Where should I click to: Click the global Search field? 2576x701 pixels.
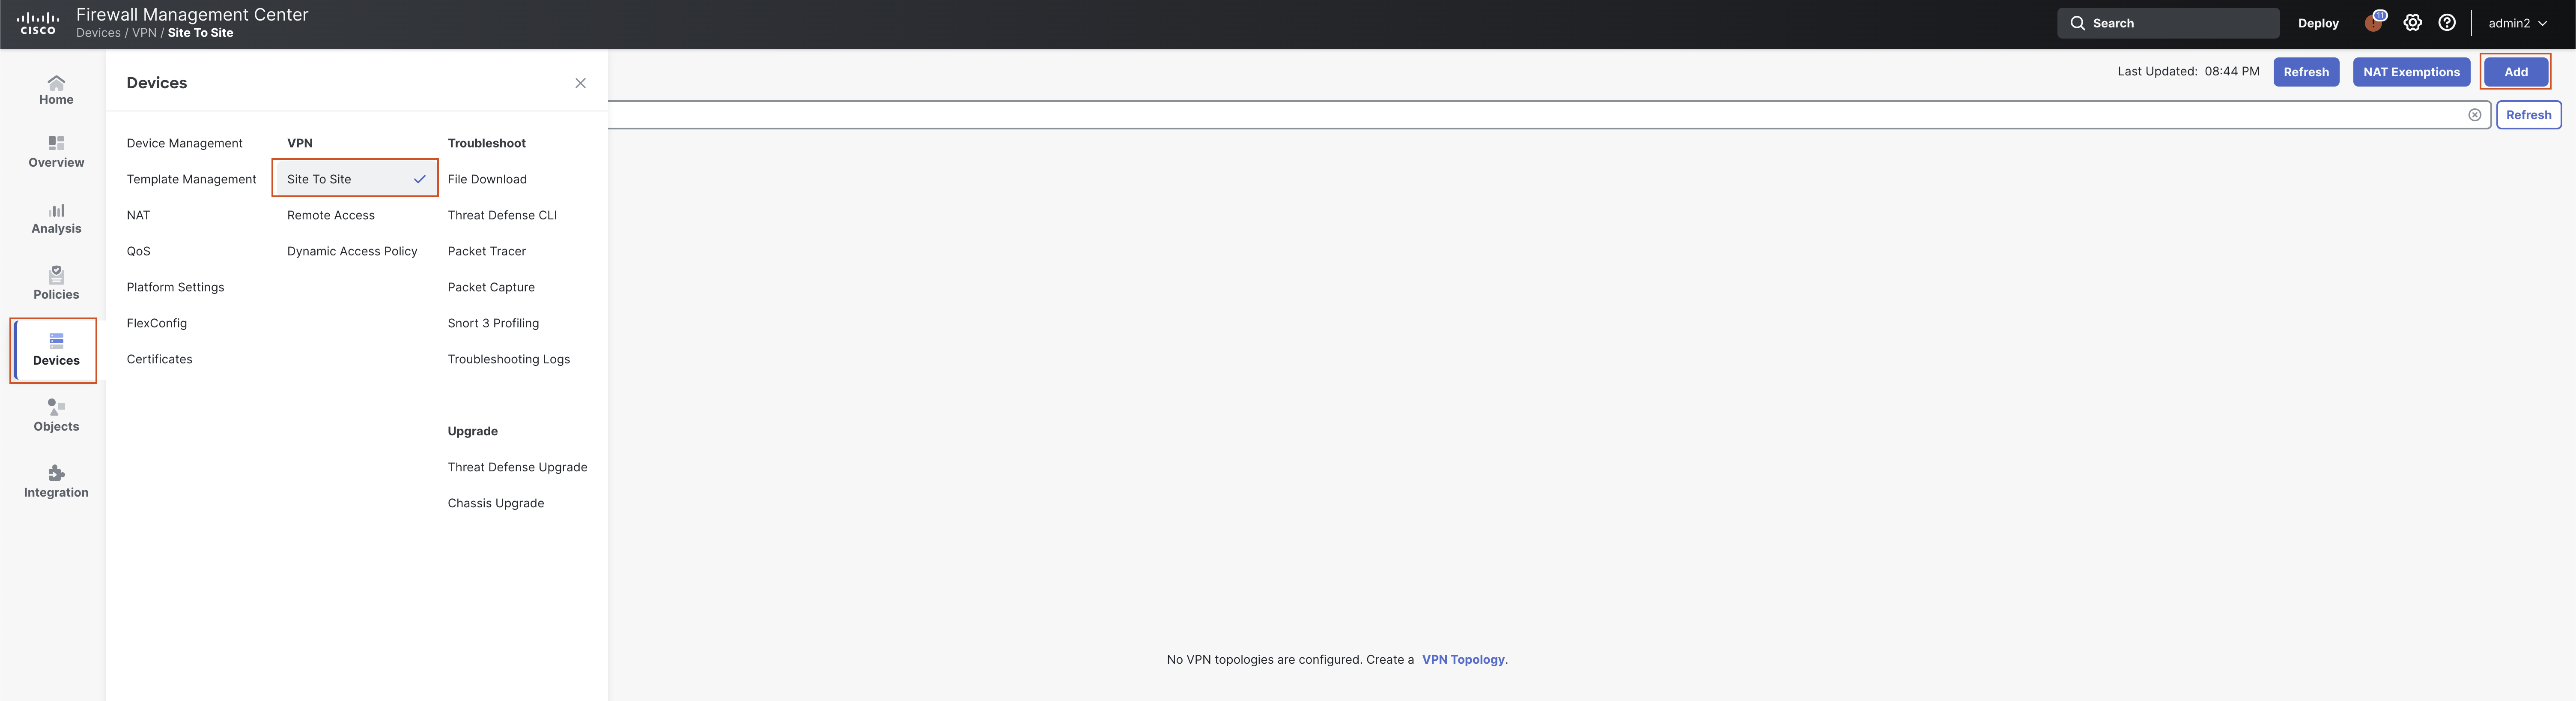coord(2167,23)
